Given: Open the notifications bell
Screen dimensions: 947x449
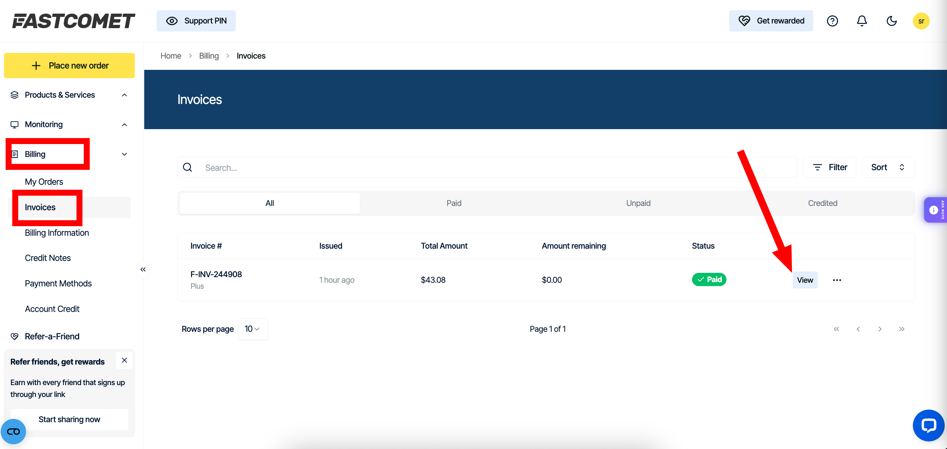Looking at the screenshot, I should (862, 21).
